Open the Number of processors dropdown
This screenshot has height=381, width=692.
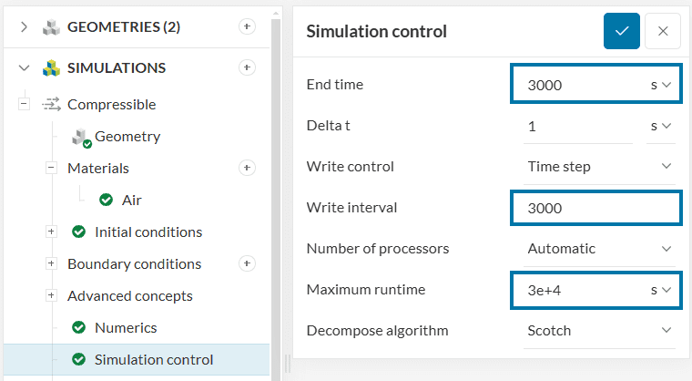(x=600, y=248)
